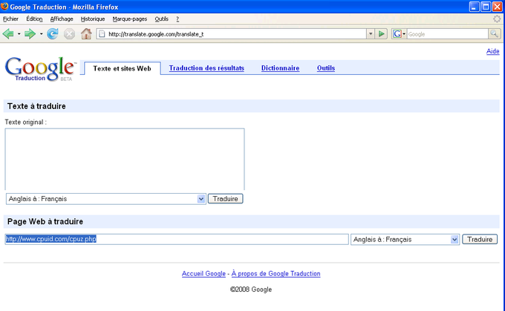Click in the Google search box
This screenshot has height=311, width=505.
[448, 34]
